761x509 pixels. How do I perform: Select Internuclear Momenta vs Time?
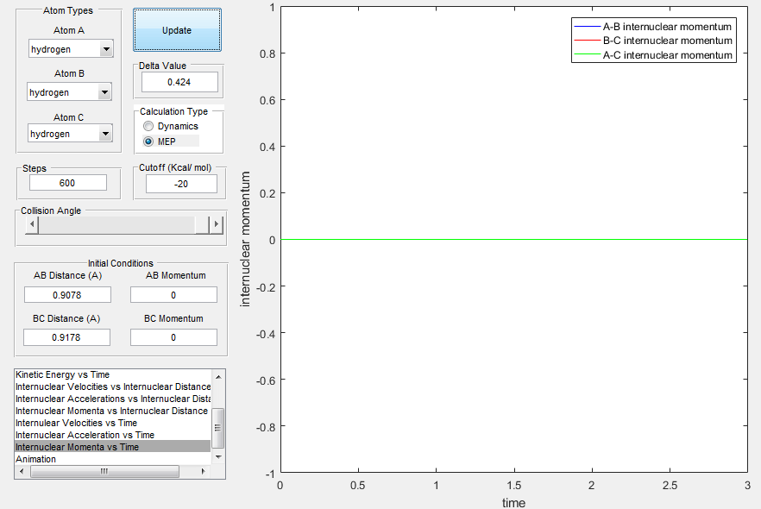point(112,447)
